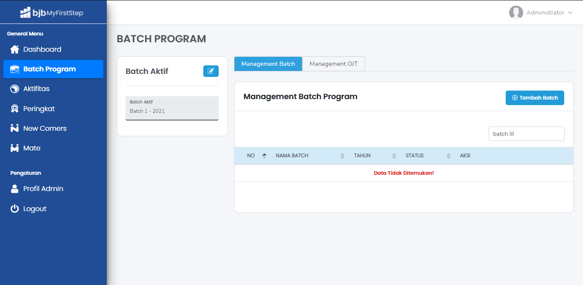
Task: Click the Profil Admin user icon
Action: 15,189
